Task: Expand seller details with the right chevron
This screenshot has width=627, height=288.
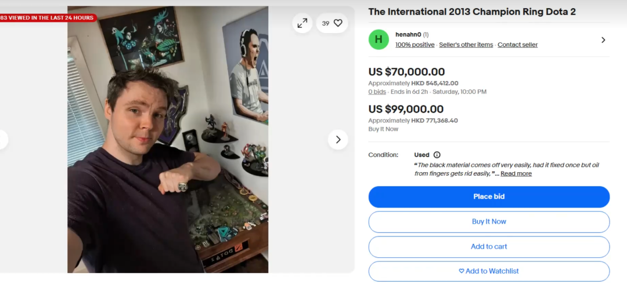Action: tap(603, 40)
